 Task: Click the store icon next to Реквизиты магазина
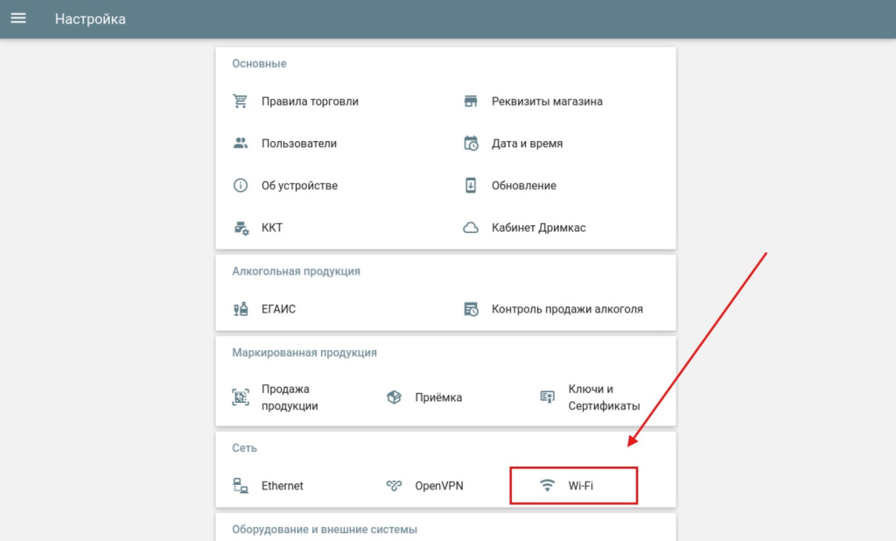[x=472, y=101]
